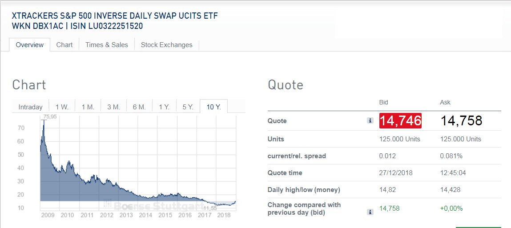Display the 5 Y. chart period
This screenshot has height=228, width=511.
(x=187, y=107)
